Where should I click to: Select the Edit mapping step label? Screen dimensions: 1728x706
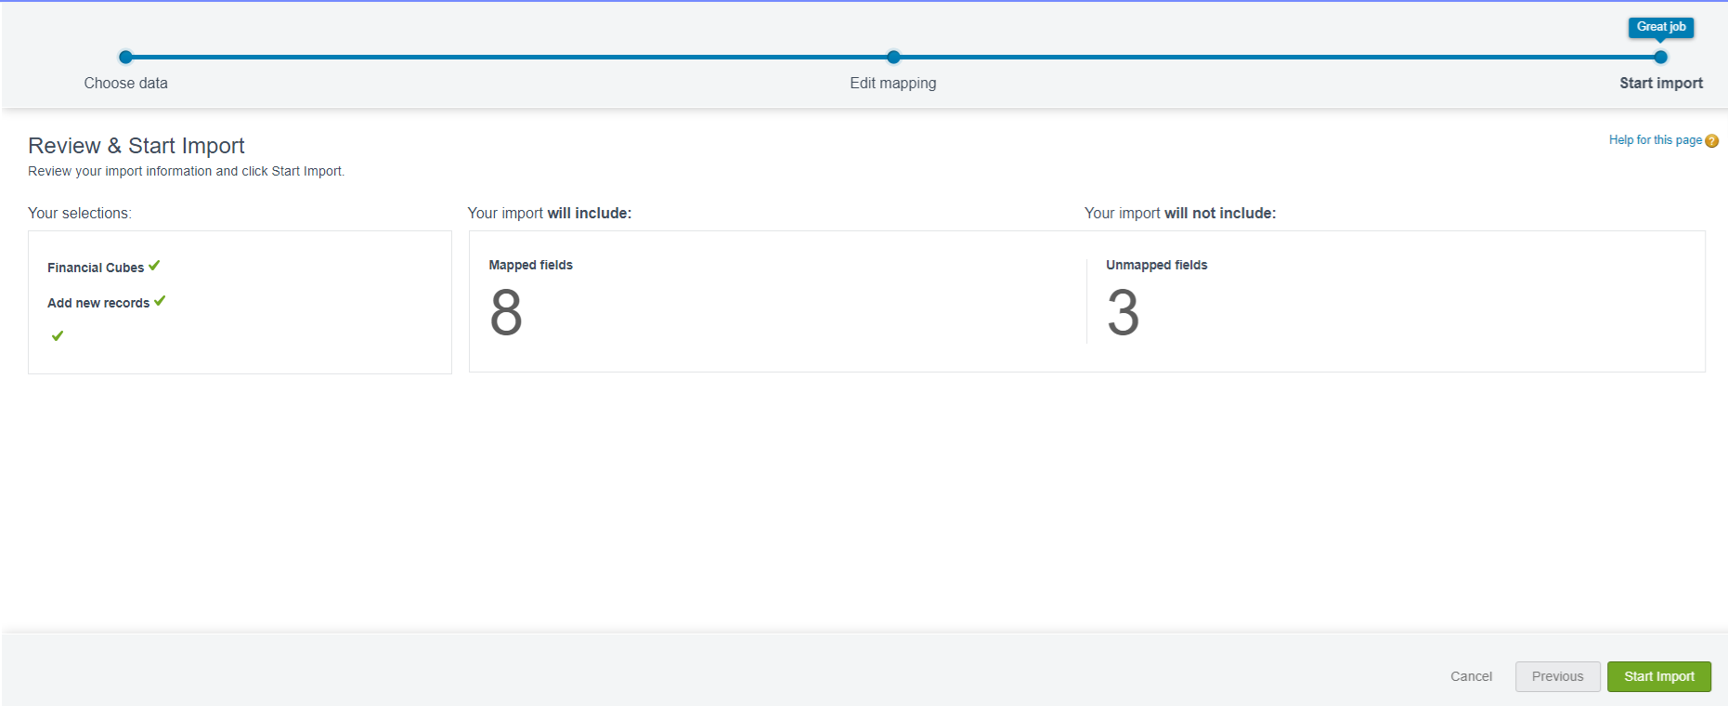[x=893, y=83]
